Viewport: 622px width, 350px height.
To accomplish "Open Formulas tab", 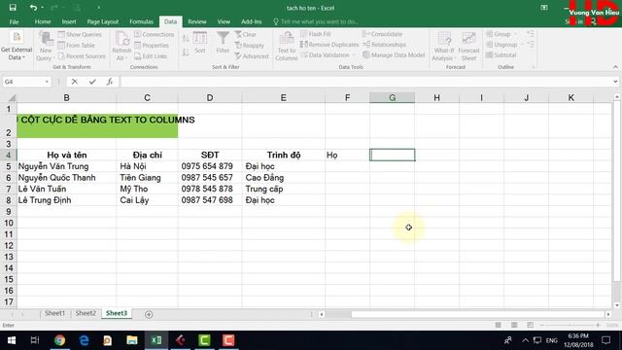I will pos(141,21).
